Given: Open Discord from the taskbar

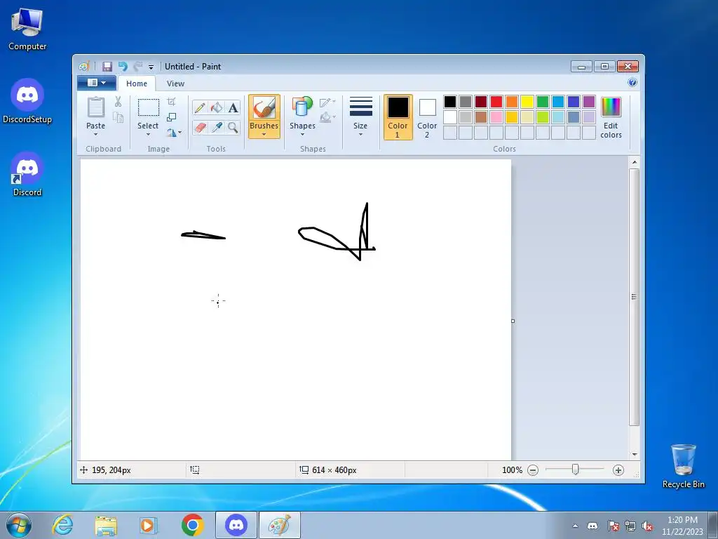Looking at the screenshot, I should [x=236, y=525].
